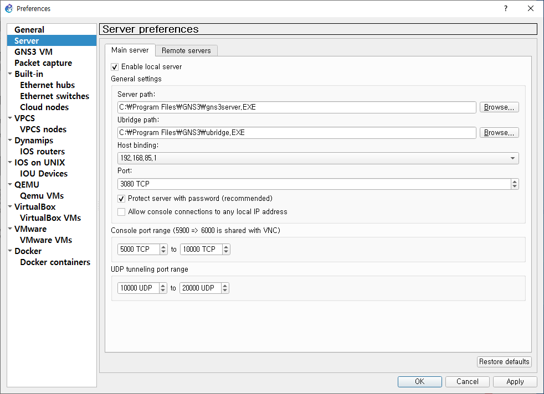Image resolution: width=544 pixels, height=394 pixels.
Task: Increase console start port 5000 TCP
Action: coord(163,247)
